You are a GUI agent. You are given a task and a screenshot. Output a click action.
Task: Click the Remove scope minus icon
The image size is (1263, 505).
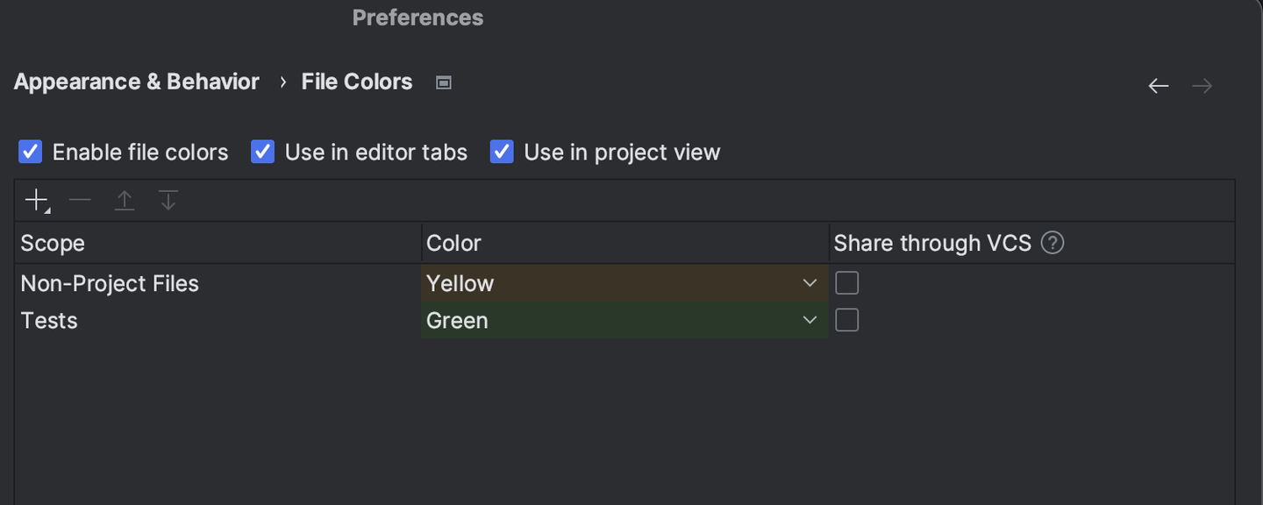pyautogui.click(x=79, y=200)
